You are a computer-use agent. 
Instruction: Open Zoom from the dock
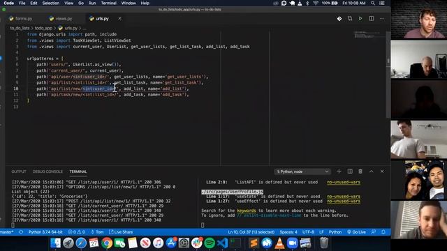[x=292, y=243]
